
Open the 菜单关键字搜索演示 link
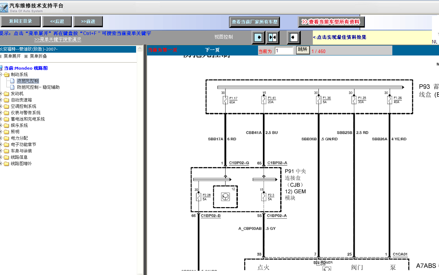[x=58, y=40]
